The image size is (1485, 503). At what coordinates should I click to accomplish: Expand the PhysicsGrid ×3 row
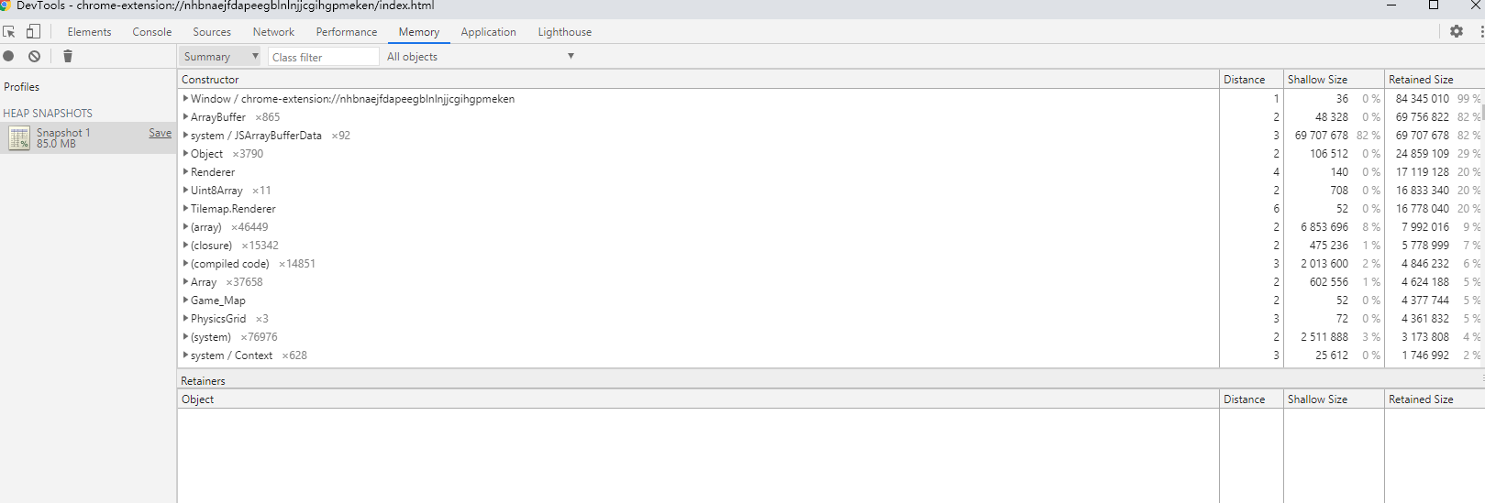[185, 319]
